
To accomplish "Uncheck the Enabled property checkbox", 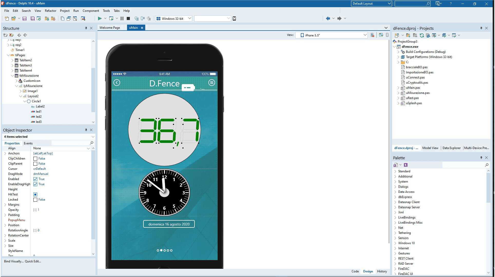I will point(35,179).
